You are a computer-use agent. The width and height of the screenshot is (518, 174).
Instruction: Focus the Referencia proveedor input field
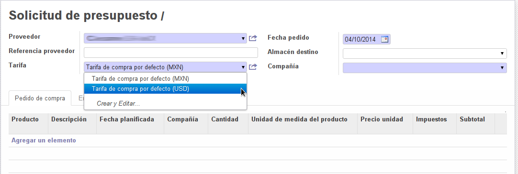tap(171, 53)
